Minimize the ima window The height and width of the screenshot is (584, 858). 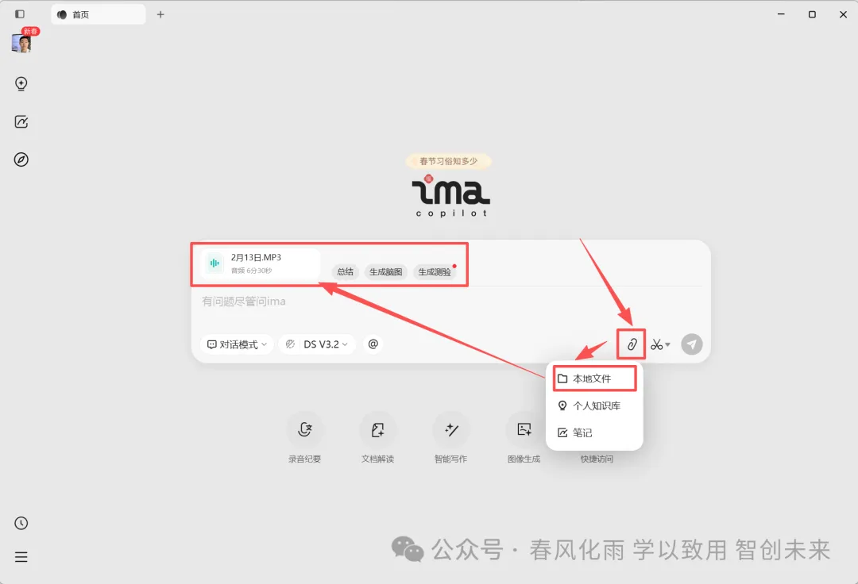point(781,14)
